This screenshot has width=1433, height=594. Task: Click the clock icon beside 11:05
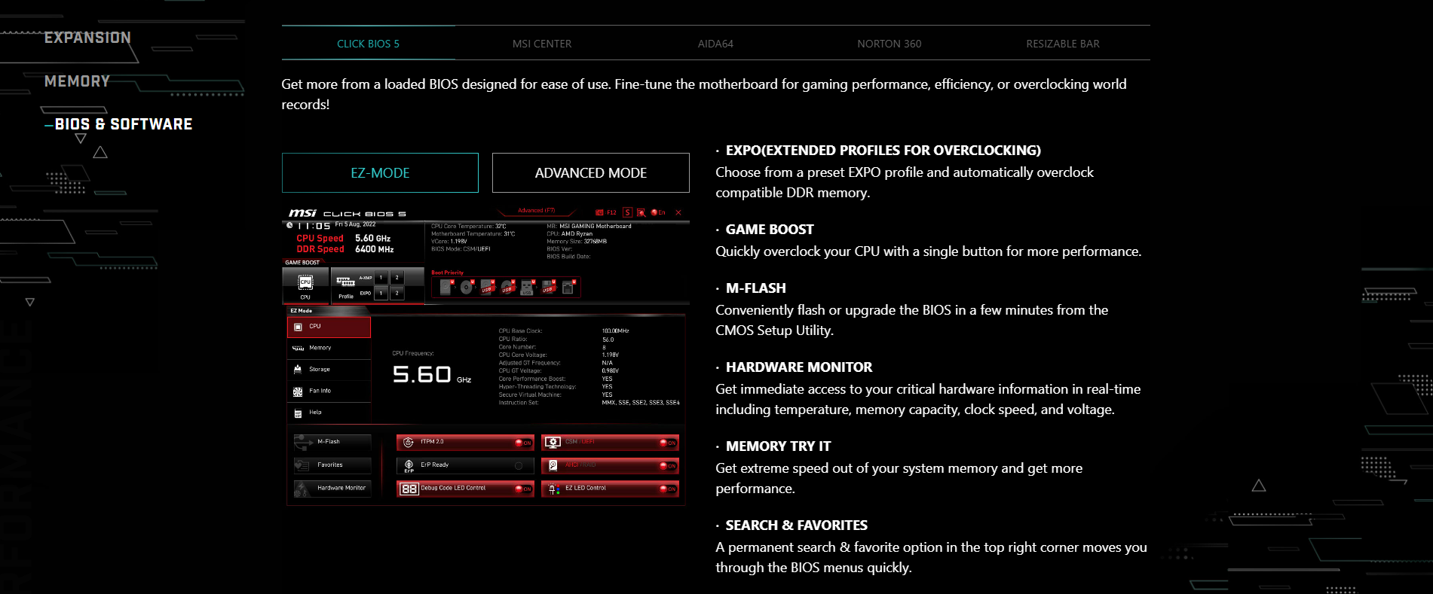pos(289,225)
